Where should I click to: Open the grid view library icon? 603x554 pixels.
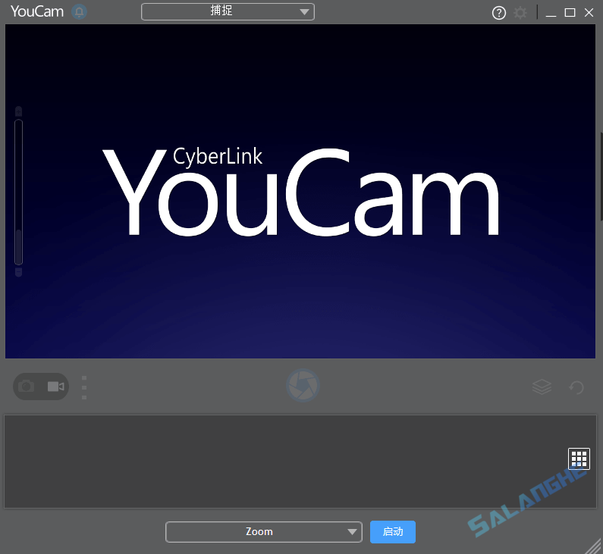click(x=579, y=459)
